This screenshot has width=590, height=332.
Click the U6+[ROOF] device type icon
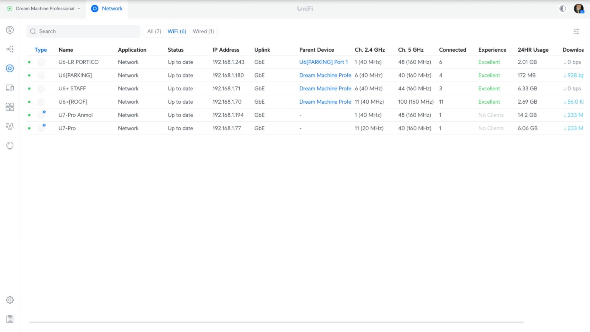pos(41,102)
